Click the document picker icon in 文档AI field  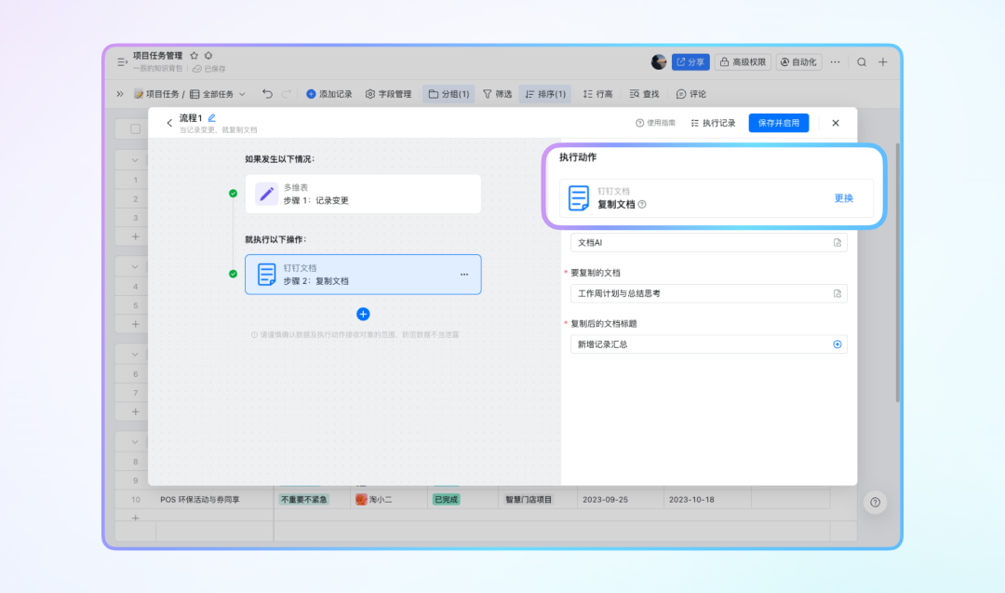coord(837,242)
